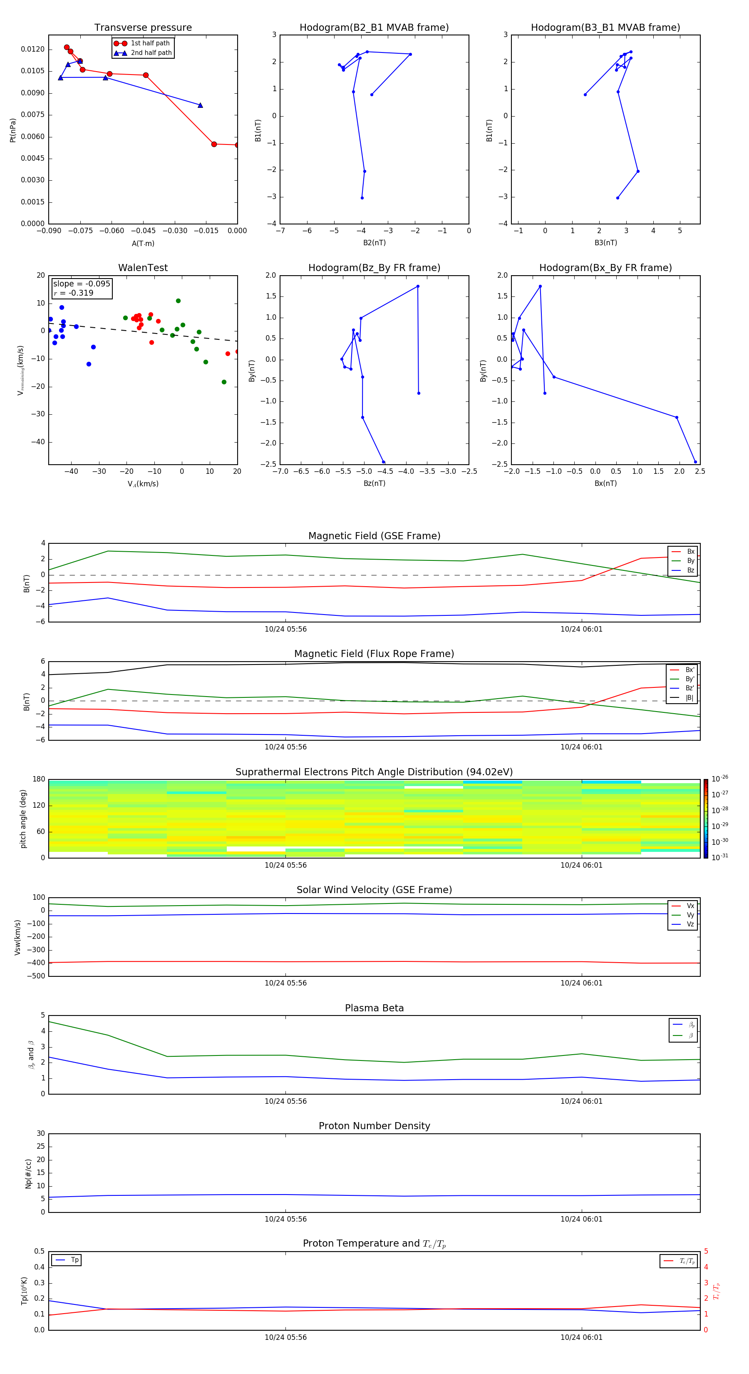Click the "Pt(nPa)" y-axis label
Viewport: 749px width, 1374px height.
(13, 129)
